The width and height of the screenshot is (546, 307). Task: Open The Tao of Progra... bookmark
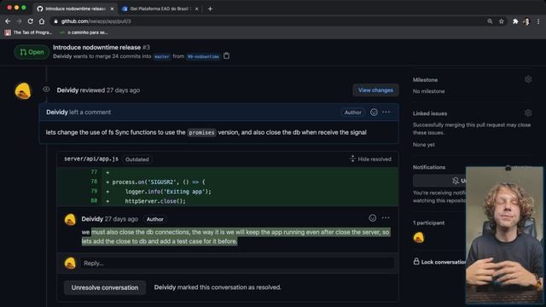(x=28, y=32)
